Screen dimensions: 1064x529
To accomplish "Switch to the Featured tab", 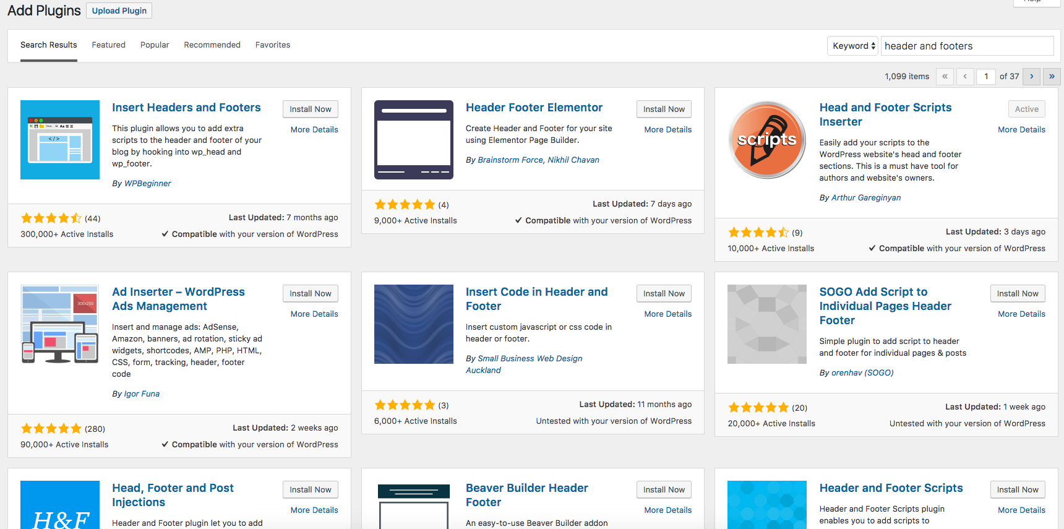I will [109, 45].
